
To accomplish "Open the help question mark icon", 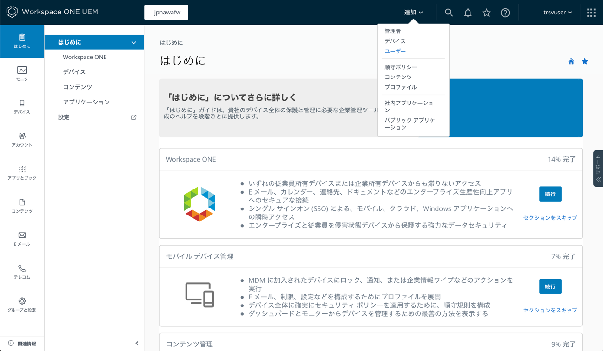I will (x=505, y=13).
